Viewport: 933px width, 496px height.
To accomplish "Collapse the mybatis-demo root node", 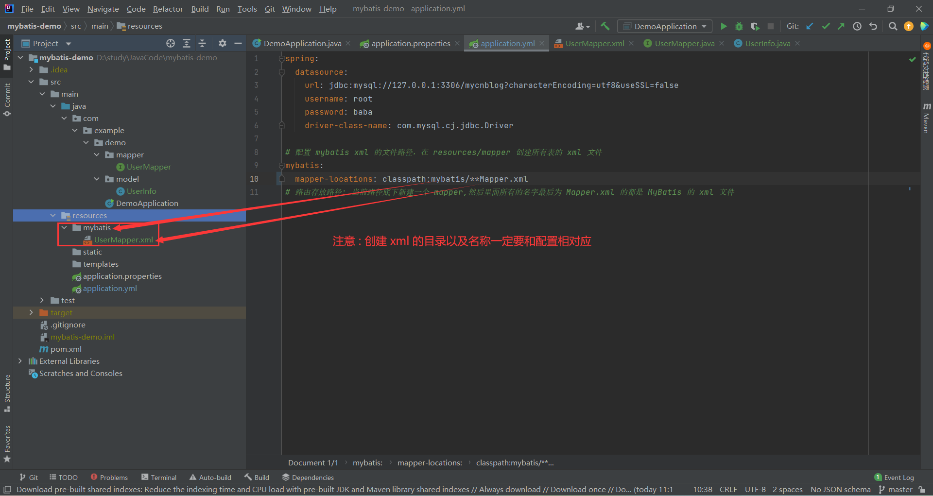I will 20,57.
